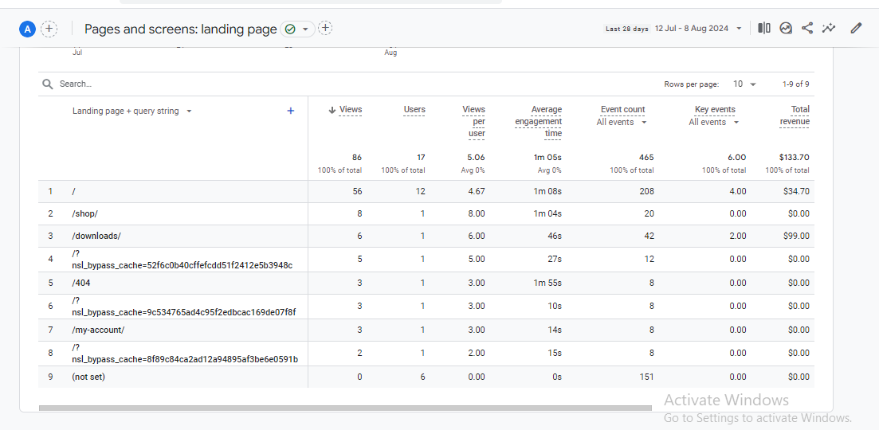Image resolution: width=879 pixels, height=430 pixels.
Task: Open Landing page + query string dimension dropdown
Action: point(132,111)
